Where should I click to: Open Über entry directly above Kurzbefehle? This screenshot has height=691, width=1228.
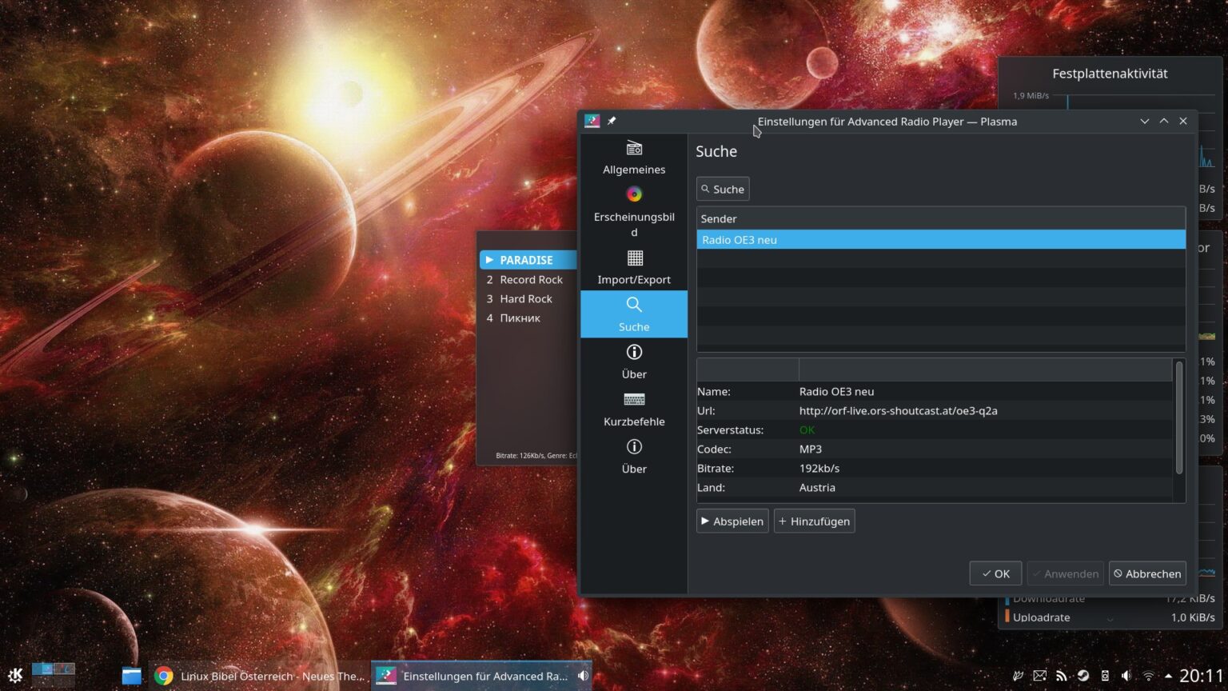634,361
